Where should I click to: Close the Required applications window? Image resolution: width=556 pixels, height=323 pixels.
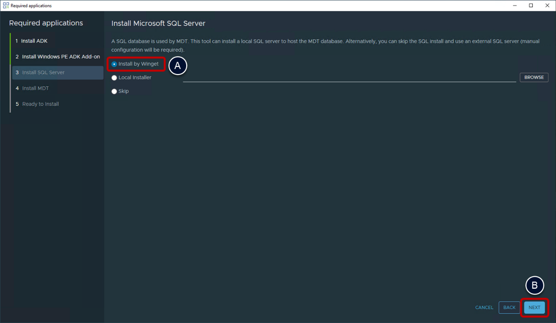tap(547, 6)
